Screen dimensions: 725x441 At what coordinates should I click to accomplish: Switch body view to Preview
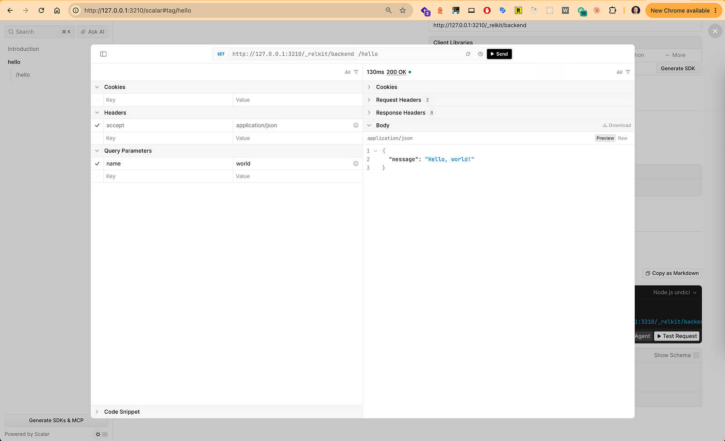[605, 138]
